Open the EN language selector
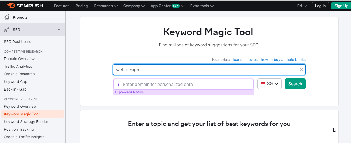The height and width of the screenshot is (143, 351). [x=302, y=6]
